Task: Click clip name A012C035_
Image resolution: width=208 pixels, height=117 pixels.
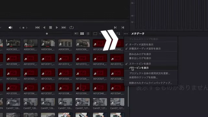Action: (13, 94)
